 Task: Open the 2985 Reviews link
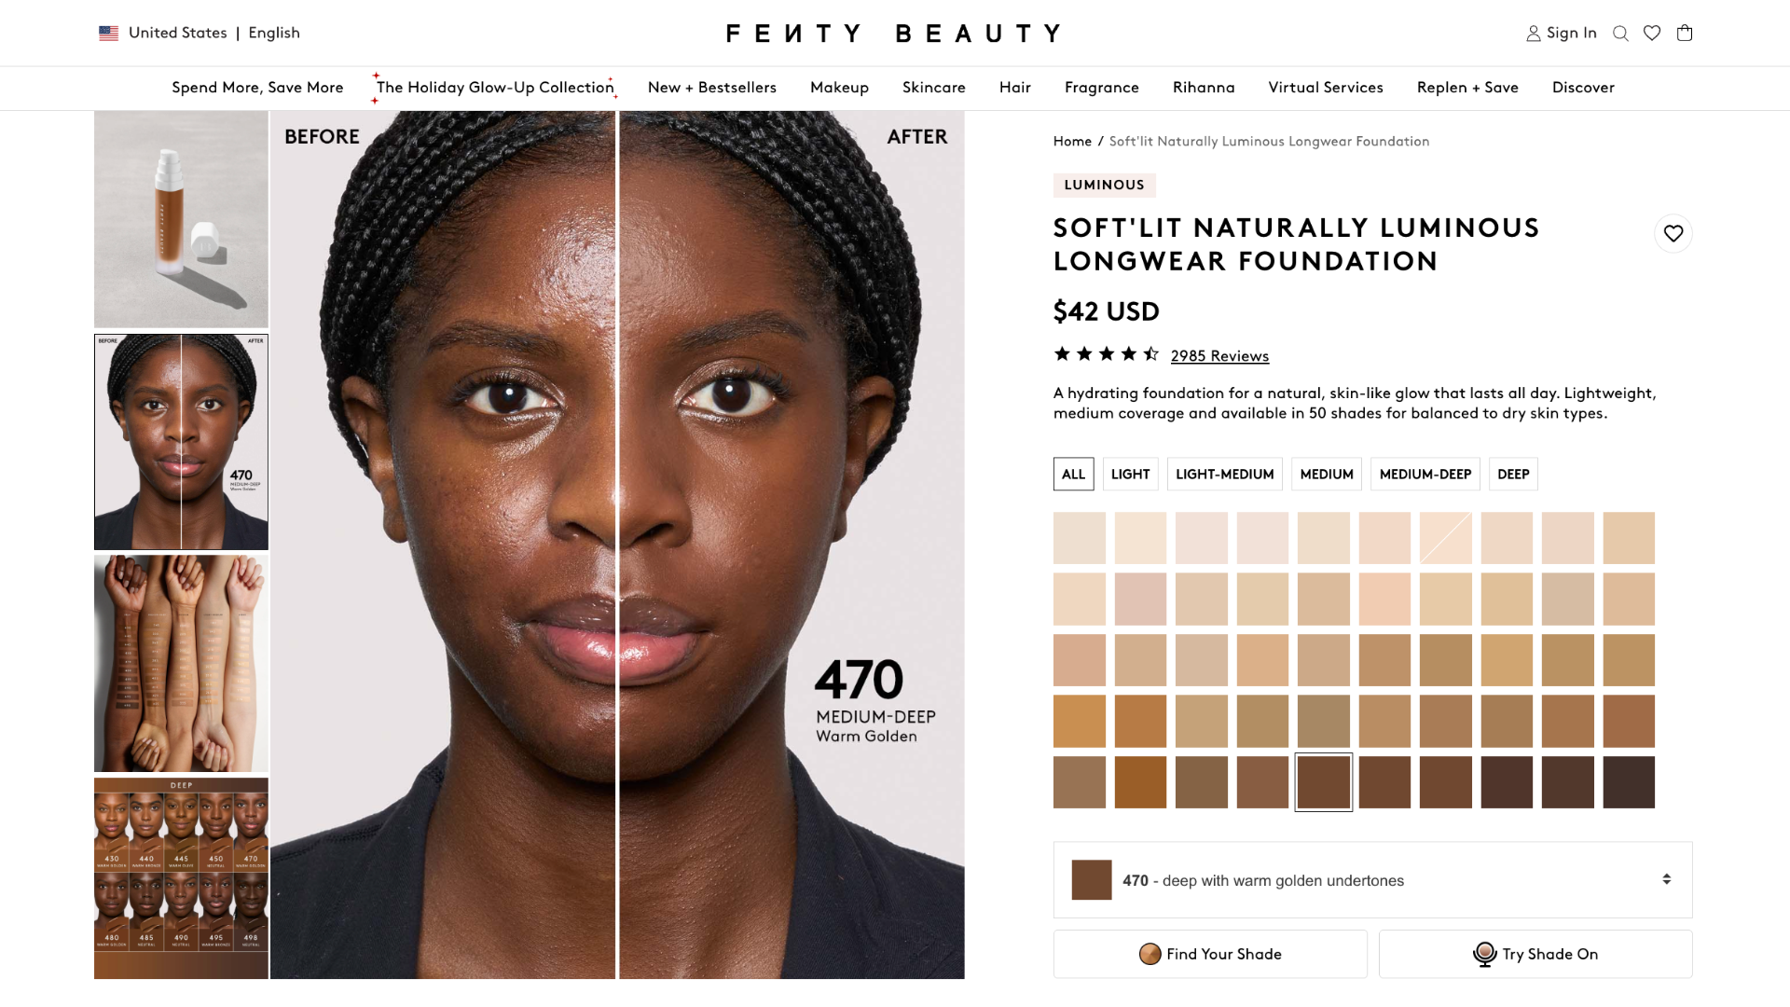(1219, 356)
